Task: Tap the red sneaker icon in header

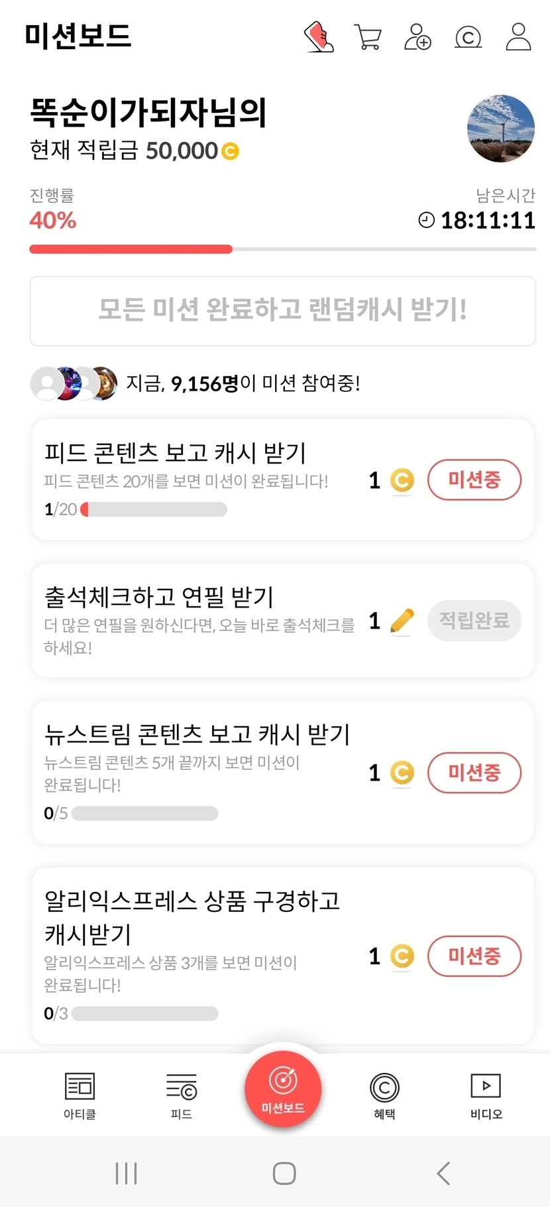Action: [x=319, y=36]
